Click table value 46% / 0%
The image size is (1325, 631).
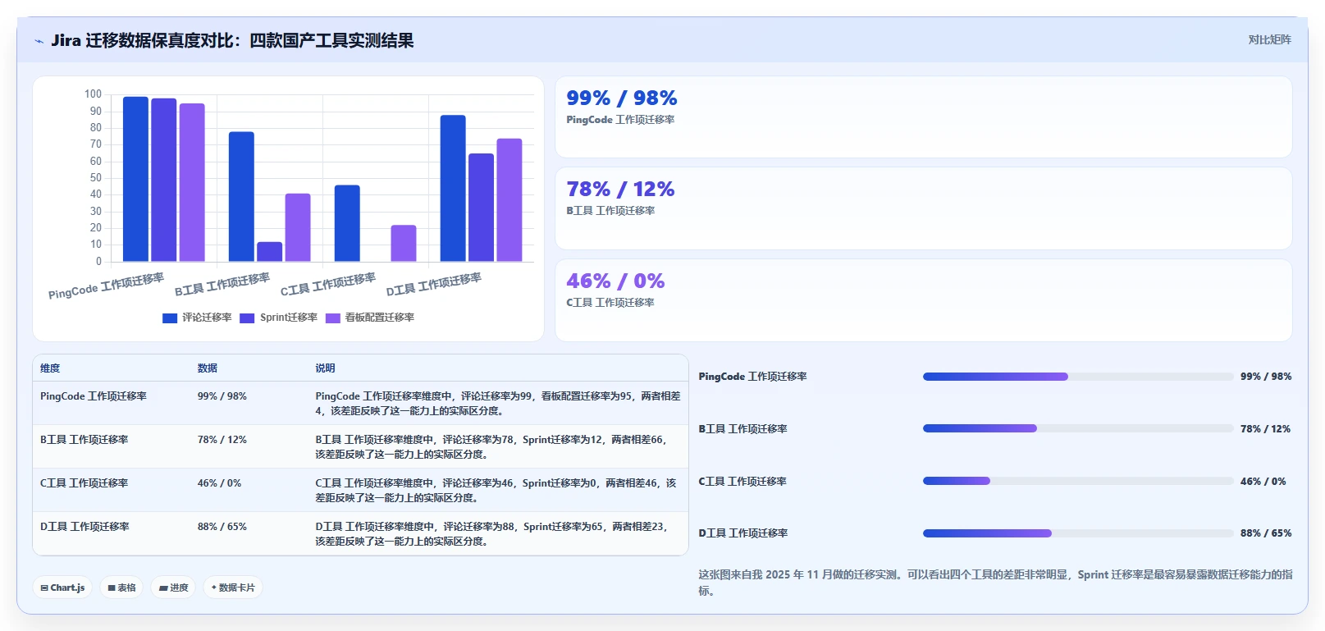click(220, 483)
